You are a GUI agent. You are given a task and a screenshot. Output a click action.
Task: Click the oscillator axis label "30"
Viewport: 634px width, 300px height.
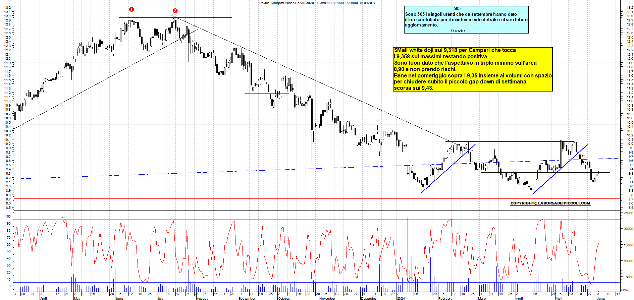(9, 265)
